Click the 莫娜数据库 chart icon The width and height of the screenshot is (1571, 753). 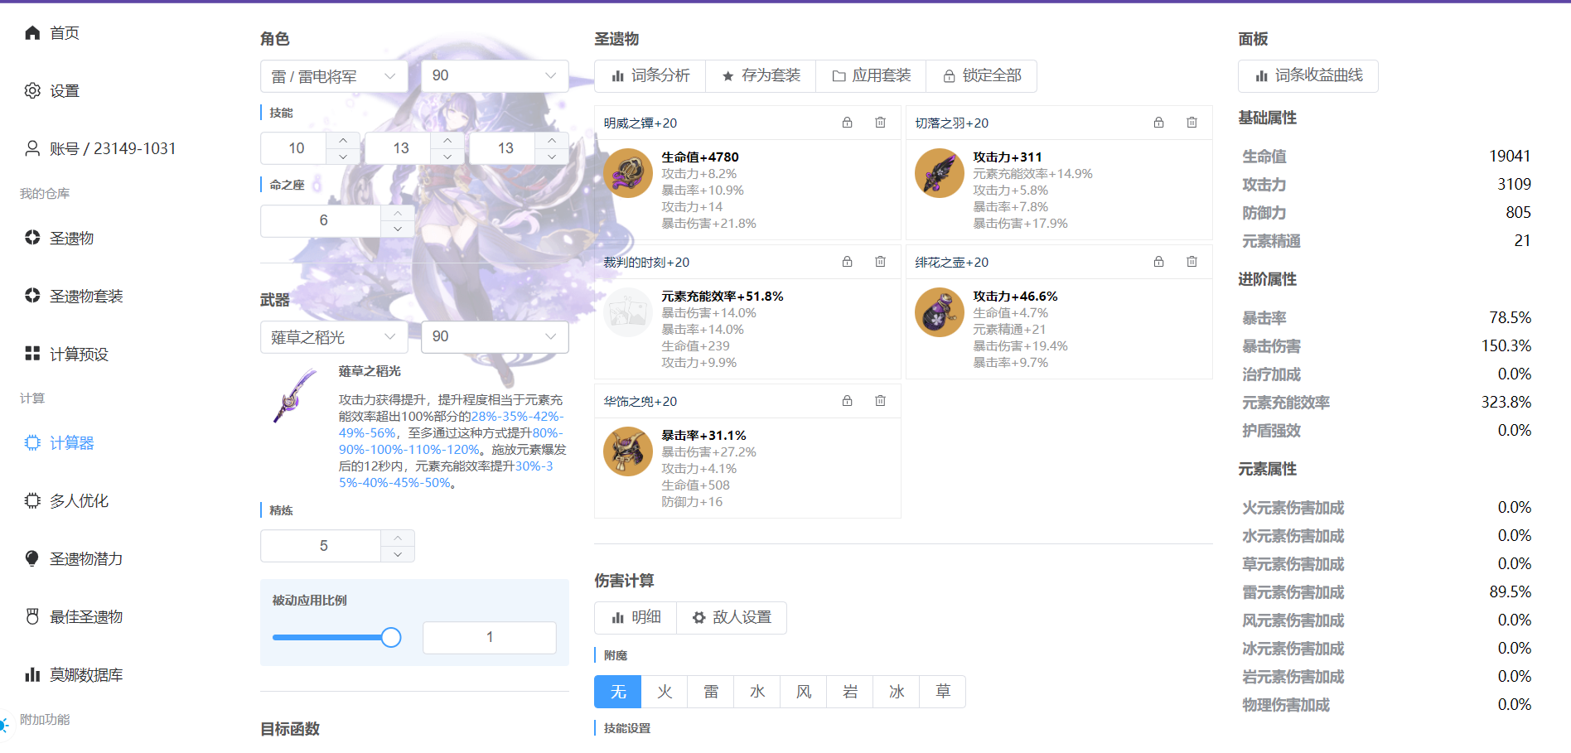click(32, 674)
